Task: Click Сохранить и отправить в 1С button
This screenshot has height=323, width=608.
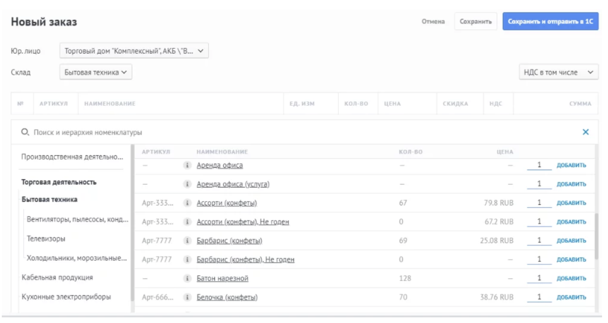Action: point(550,22)
